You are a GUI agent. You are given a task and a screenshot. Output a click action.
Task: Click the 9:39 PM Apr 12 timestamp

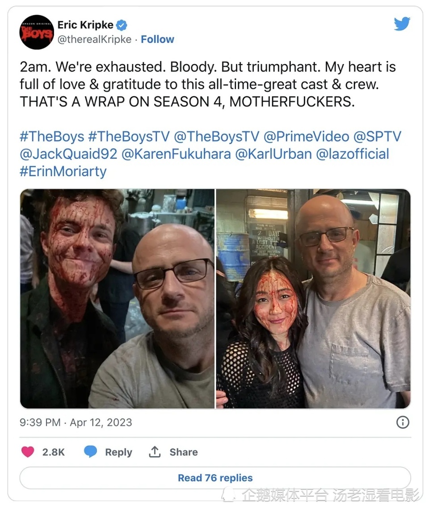pyautogui.click(x=76, y=422)
